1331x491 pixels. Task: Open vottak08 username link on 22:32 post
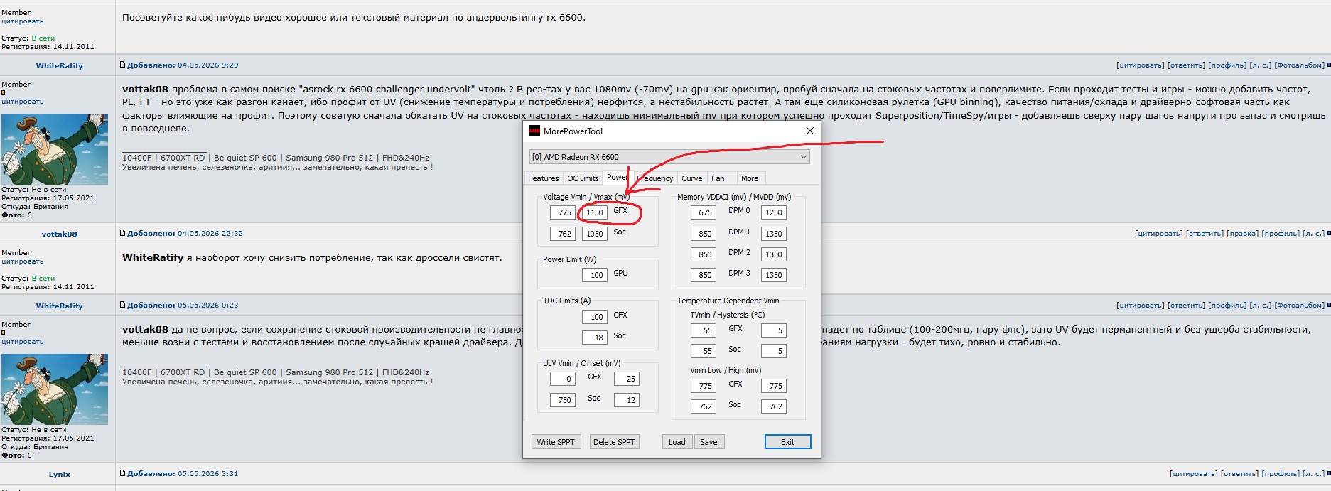60,234
